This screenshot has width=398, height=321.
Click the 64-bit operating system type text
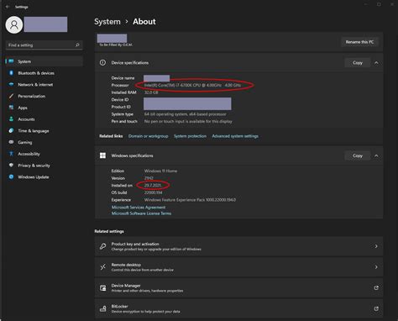186,114
